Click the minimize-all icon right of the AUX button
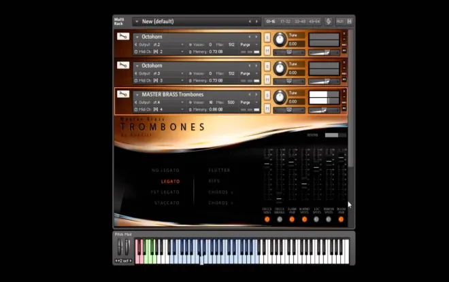 click(x=350, y=22)
